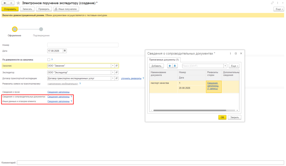Open the Еще menu in the main toolbar

[279, 9]
